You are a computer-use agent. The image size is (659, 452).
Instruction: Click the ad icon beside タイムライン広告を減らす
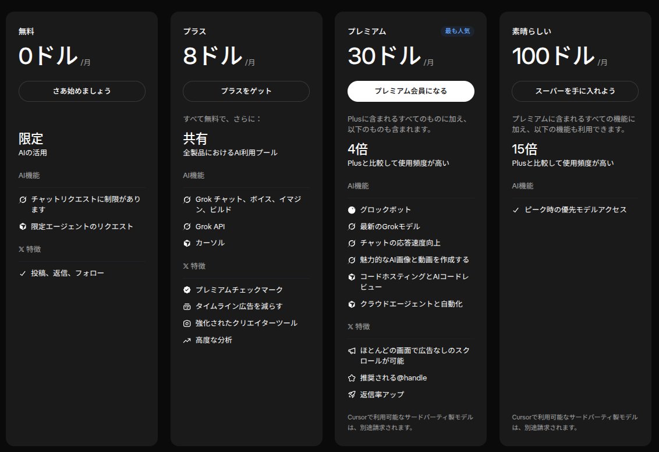[x=187, y=307]
